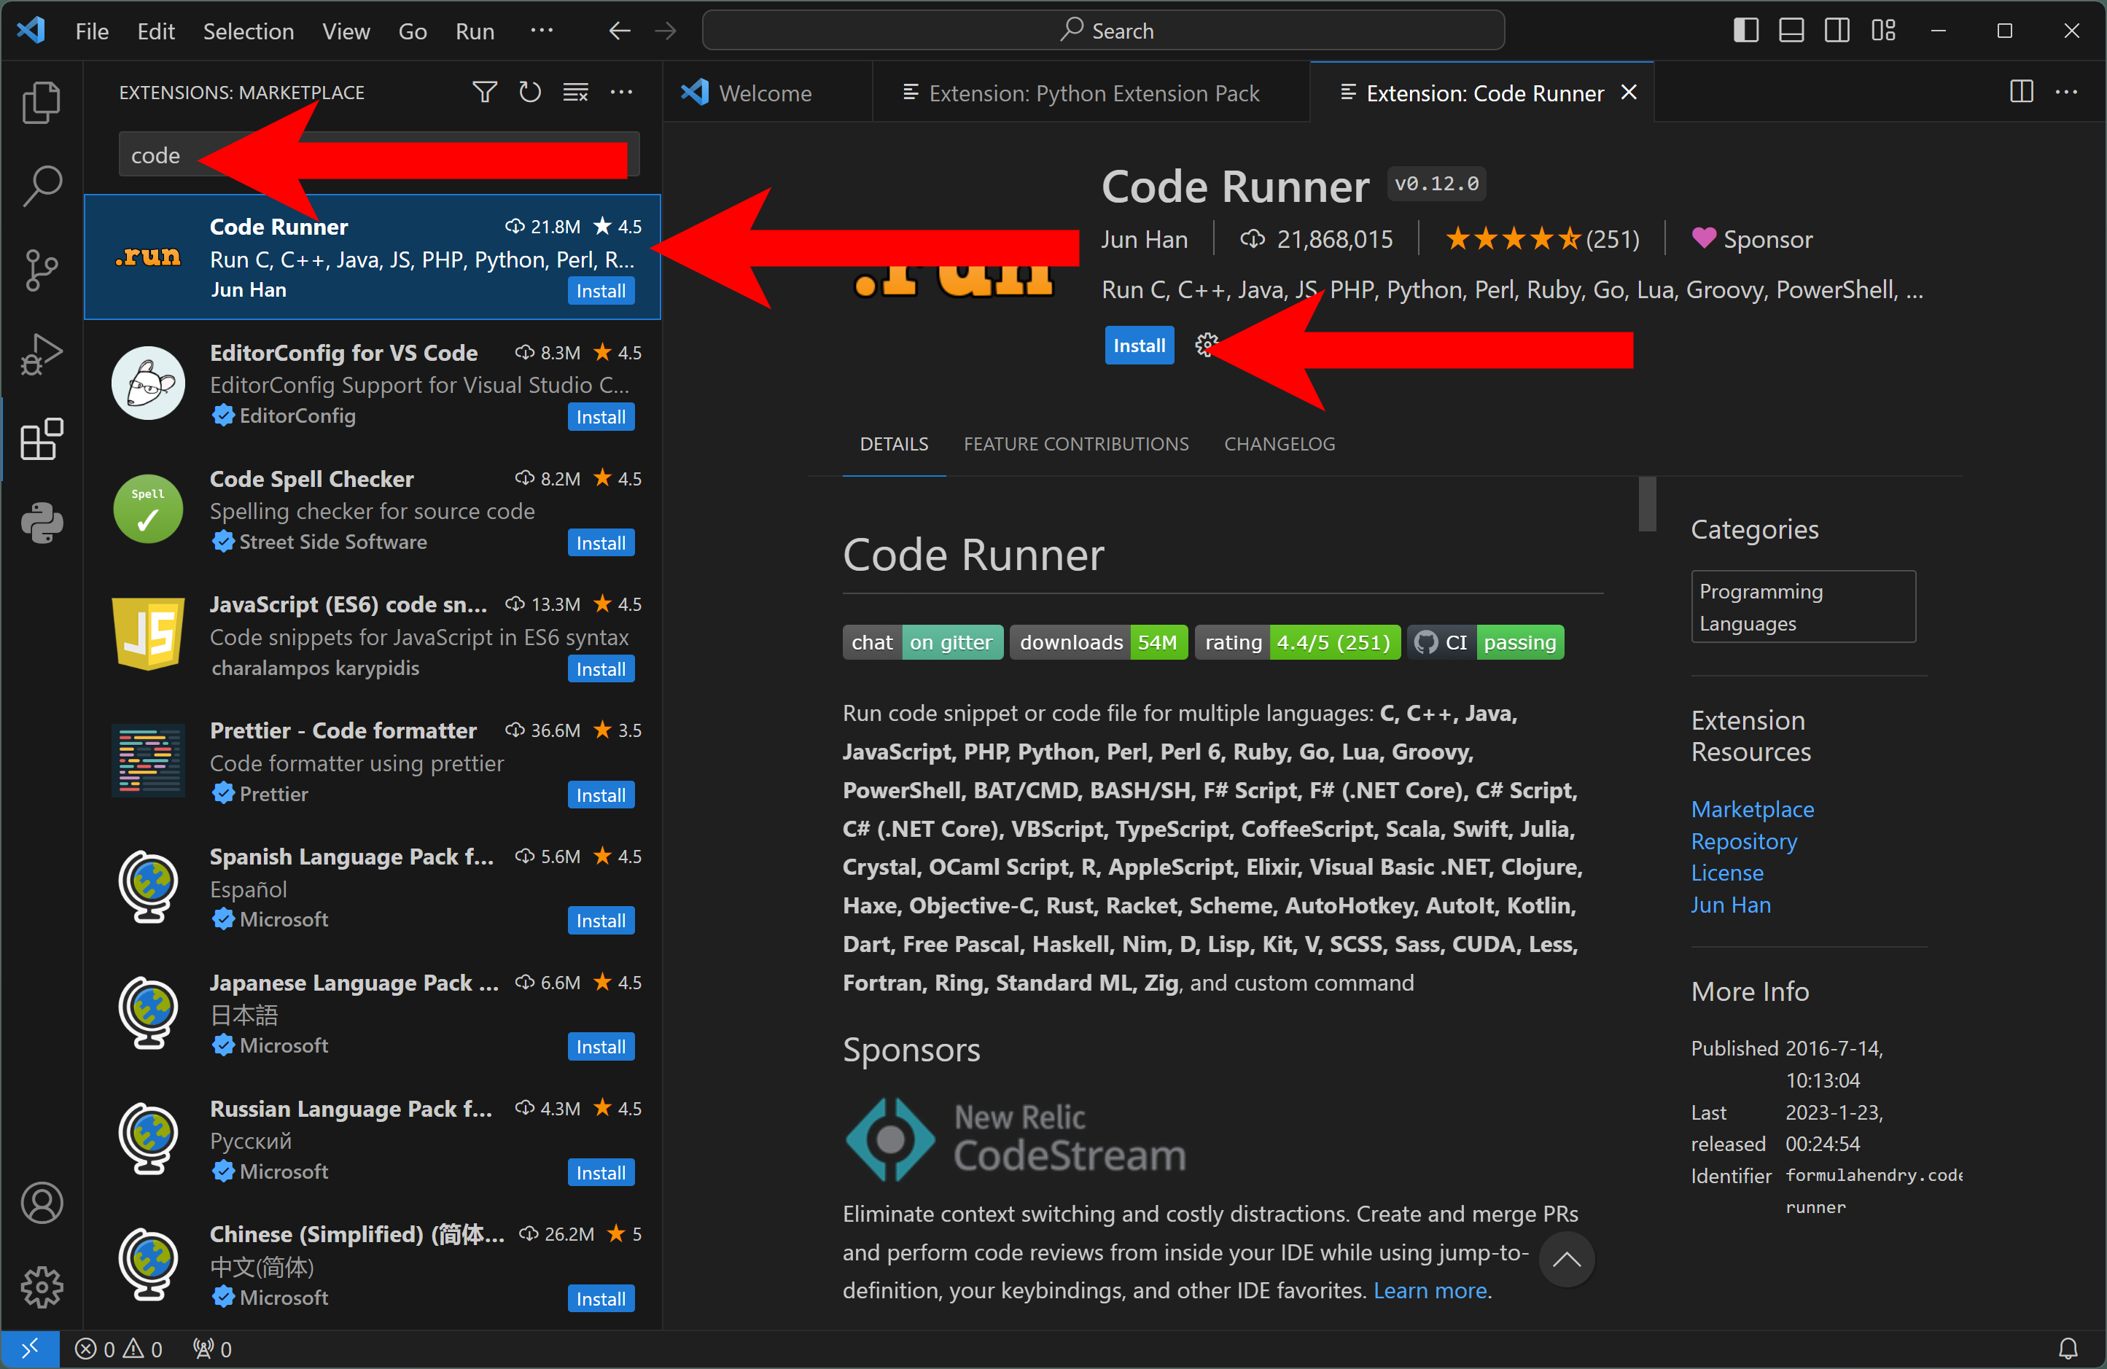Open the Run menu
The height and width of the screenshot is (1369, 2107).
click(x=475, y=31)
